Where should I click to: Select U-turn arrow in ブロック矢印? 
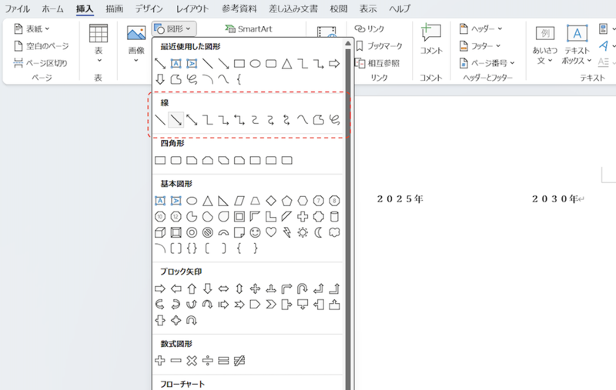coord(303,288)
